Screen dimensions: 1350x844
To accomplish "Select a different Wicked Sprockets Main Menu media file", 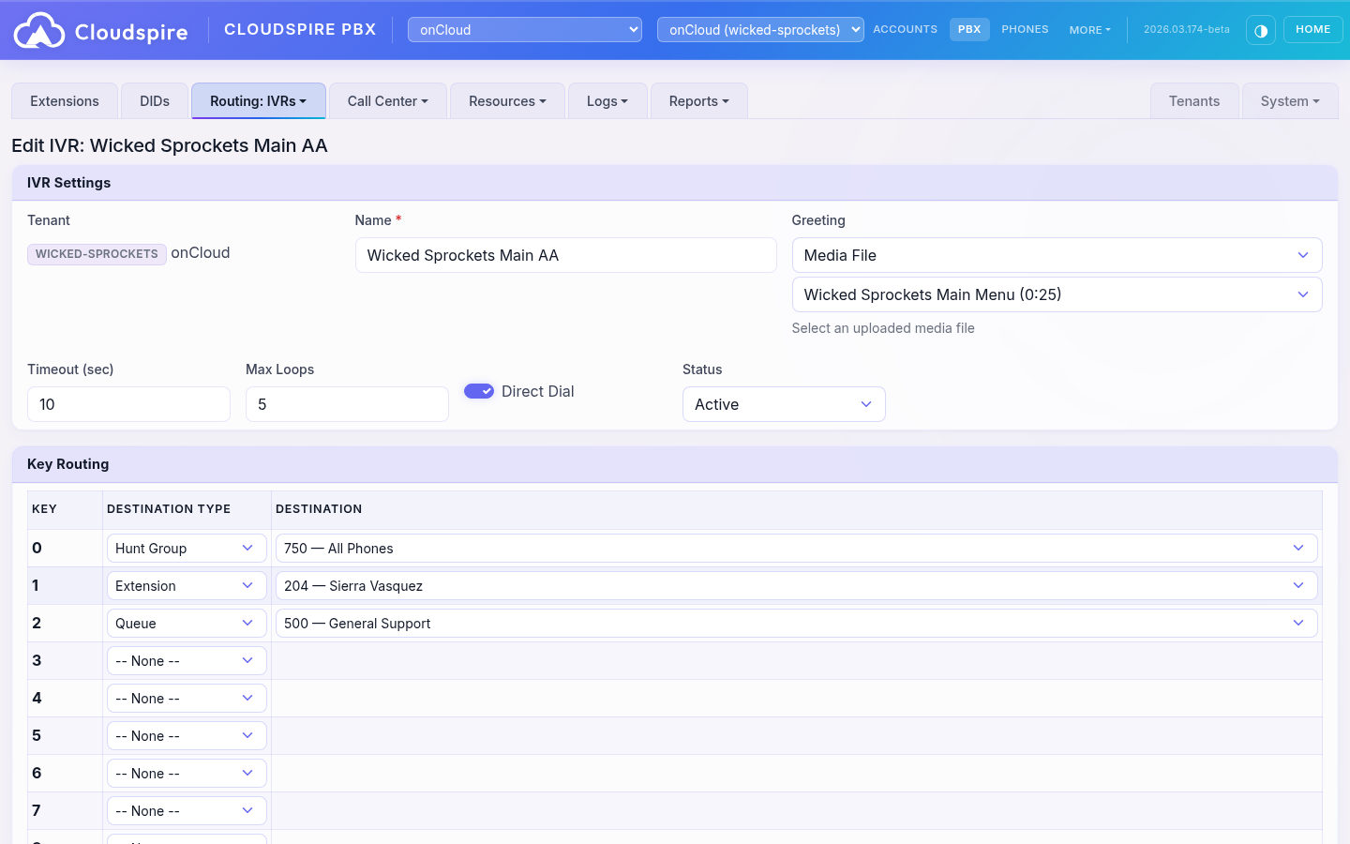I will 1057,294.
